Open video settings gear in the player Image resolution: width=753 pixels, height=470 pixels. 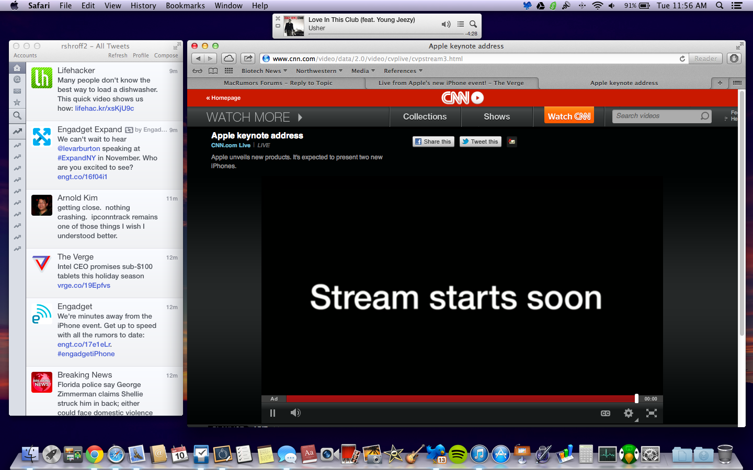629,413
